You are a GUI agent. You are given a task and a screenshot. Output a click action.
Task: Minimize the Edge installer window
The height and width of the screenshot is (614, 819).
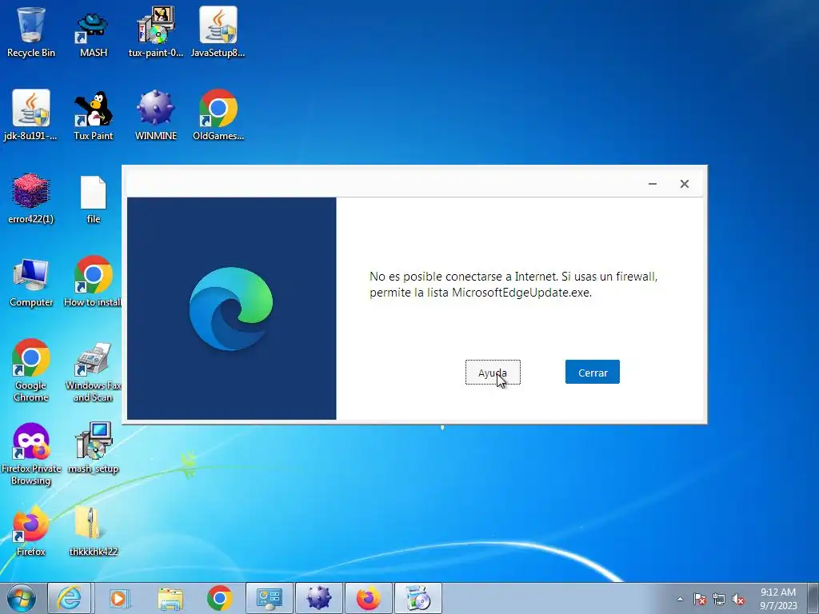tap(653, 184)
